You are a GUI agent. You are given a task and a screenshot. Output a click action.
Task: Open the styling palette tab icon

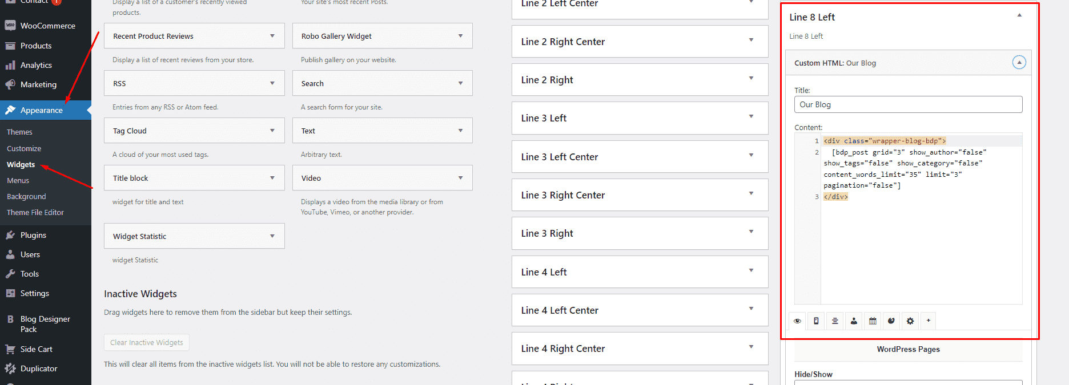891,321
